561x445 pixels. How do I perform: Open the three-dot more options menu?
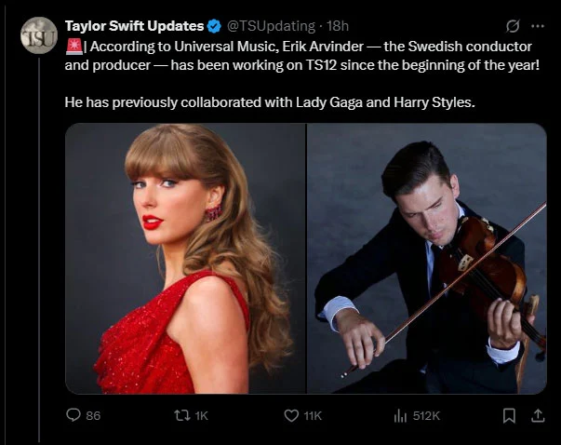point(537,25)
